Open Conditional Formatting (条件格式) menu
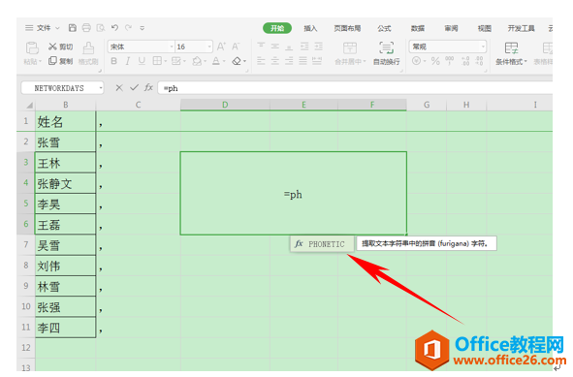This screenshot has width=573, height=377. click(x=511, y=53)
